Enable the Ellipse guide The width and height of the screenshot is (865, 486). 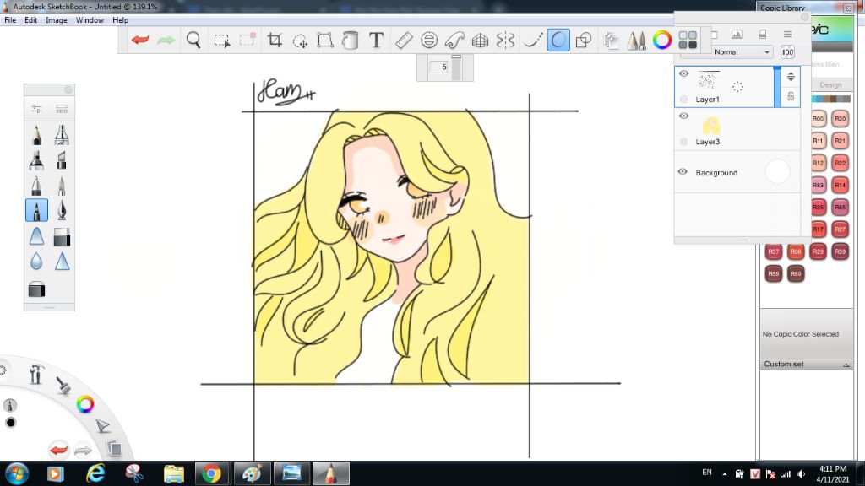point(429,40)
